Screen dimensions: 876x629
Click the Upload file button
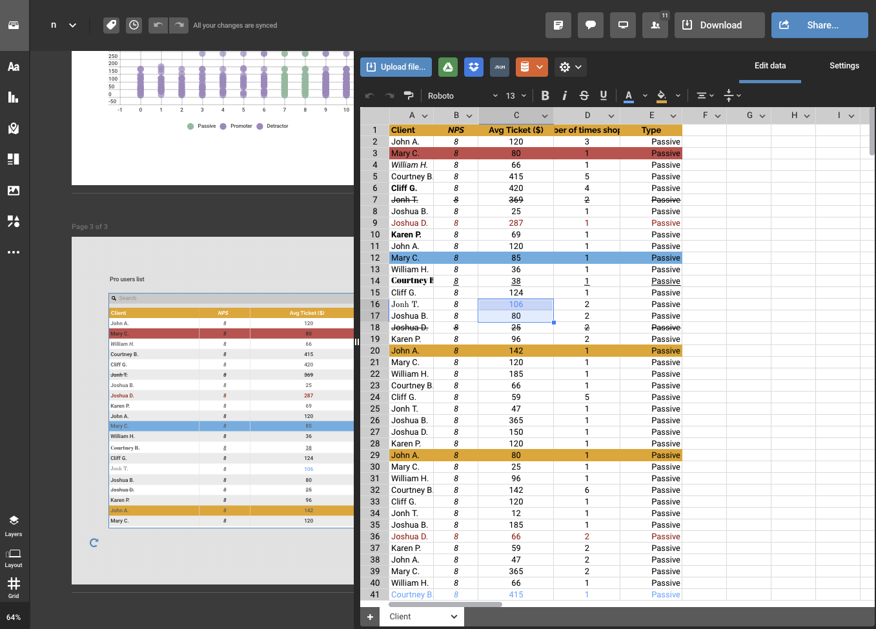pyautogui.click(x=396, y=66)
